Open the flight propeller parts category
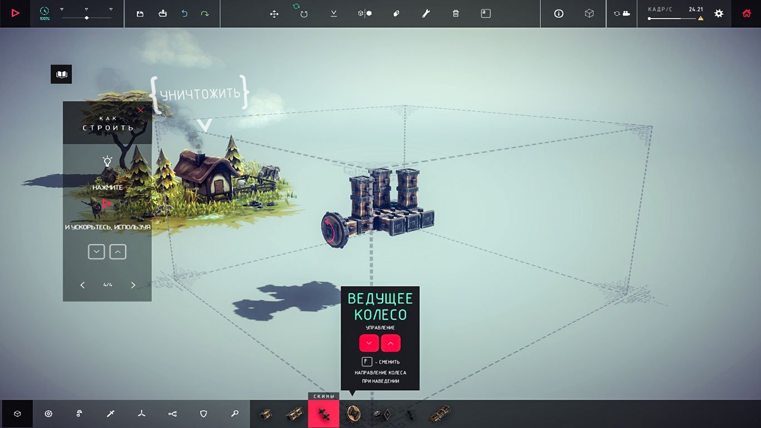This screenshot has height=428, width=761. [x=142, y=414]
